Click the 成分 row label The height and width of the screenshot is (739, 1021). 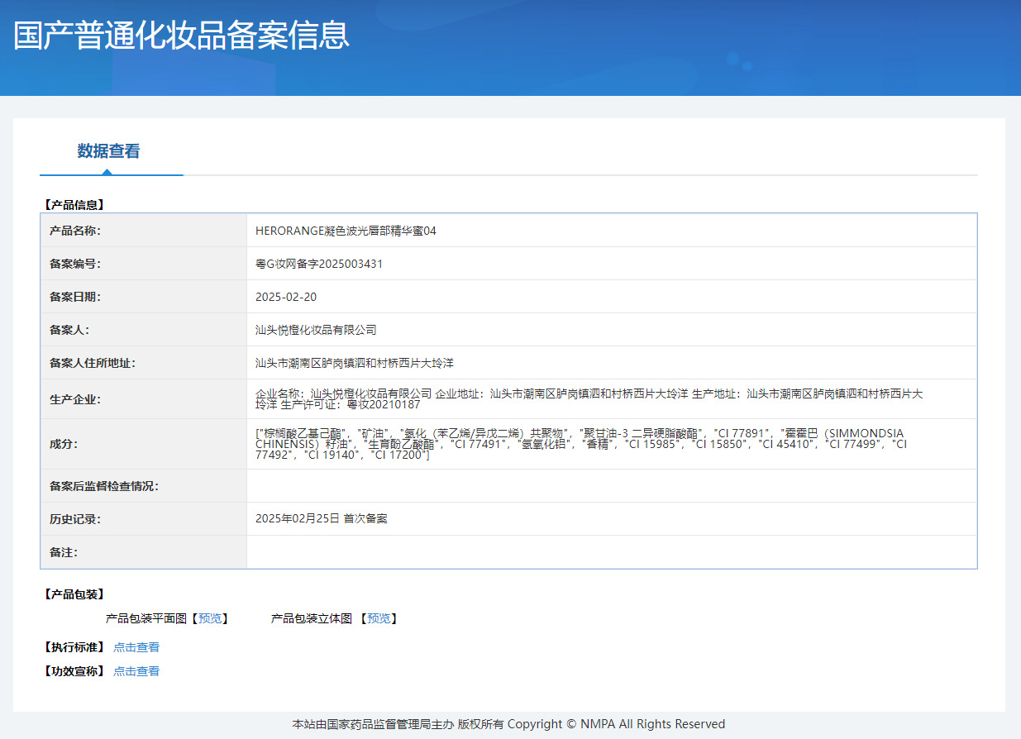click(x=64, y=444)
